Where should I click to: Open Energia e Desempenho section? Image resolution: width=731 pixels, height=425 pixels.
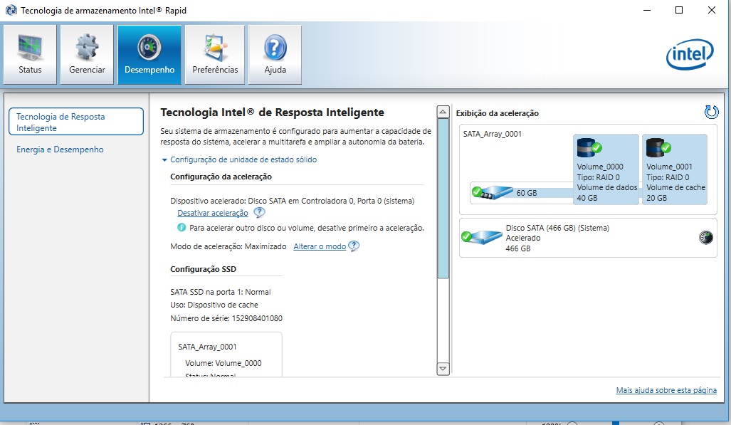(x=60, y=149)
